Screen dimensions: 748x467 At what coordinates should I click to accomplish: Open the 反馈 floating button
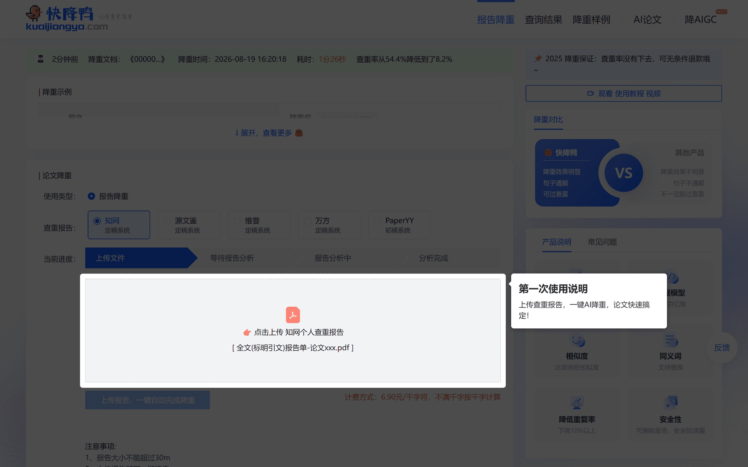point(722,348)
